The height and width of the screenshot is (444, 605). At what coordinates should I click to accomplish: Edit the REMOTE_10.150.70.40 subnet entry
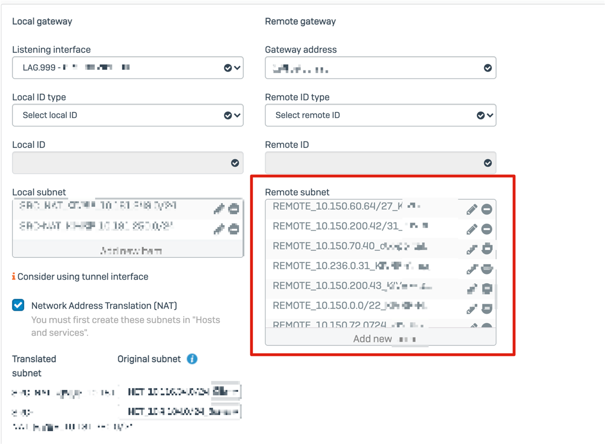coord(472,249)
